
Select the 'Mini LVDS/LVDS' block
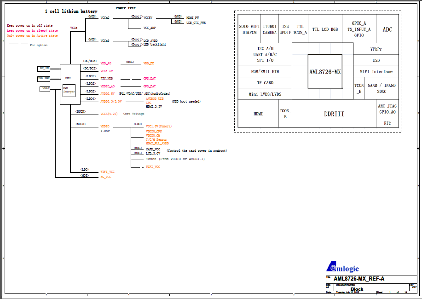point(265,94)
